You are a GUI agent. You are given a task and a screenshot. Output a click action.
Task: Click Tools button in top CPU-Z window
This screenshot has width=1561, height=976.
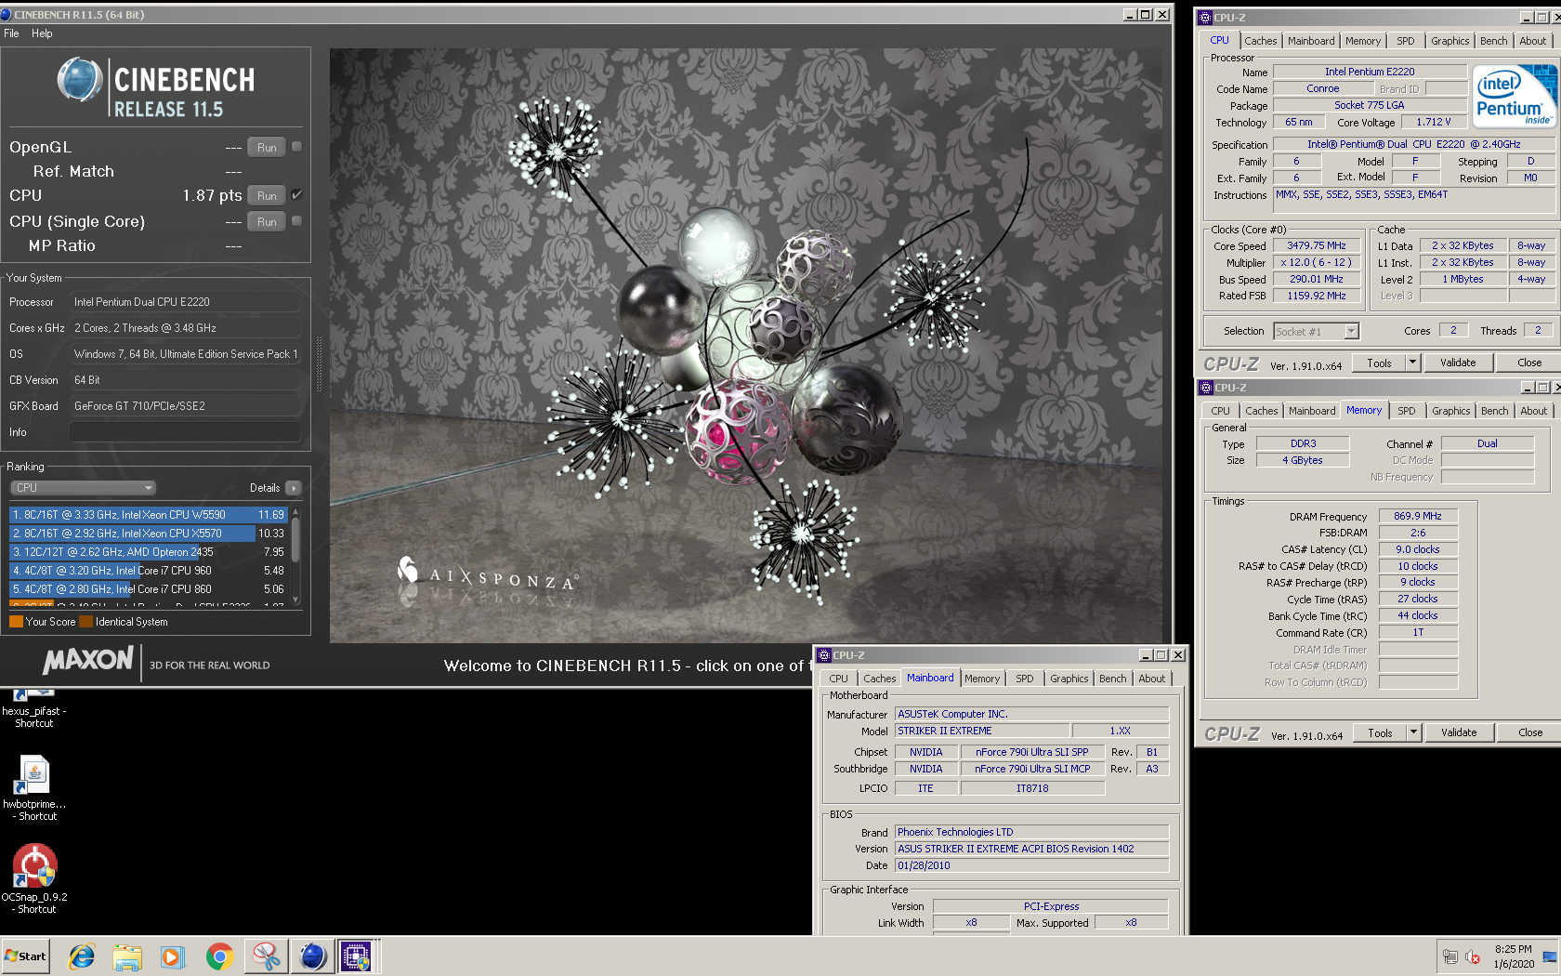coord(1379,363)
